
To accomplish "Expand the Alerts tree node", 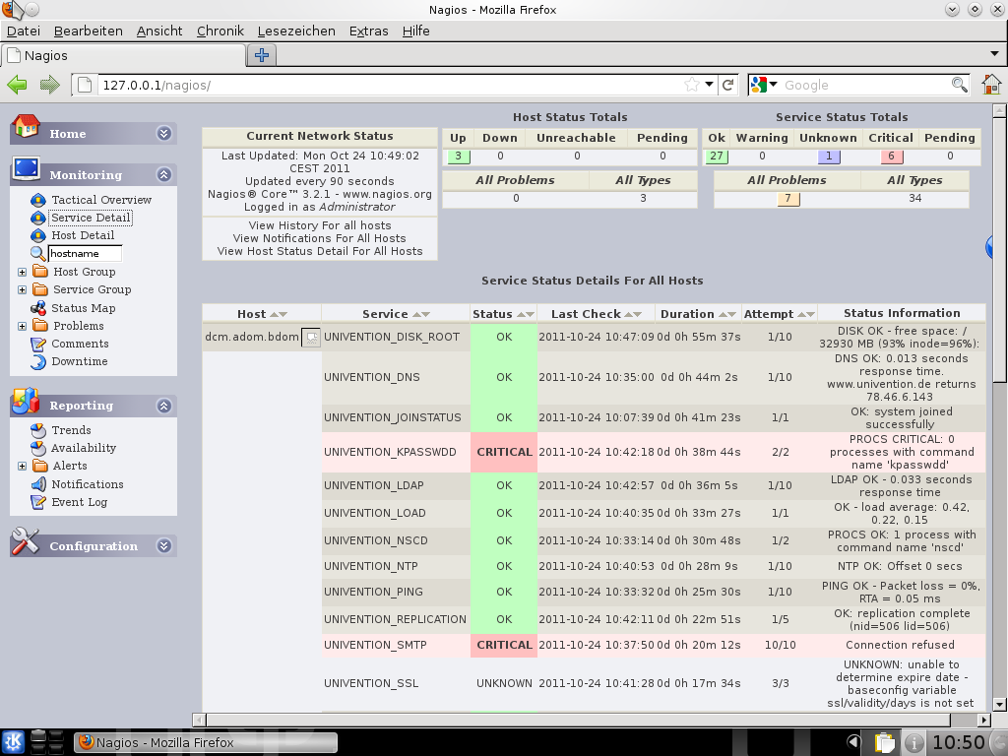I will (x=22, y=466).
